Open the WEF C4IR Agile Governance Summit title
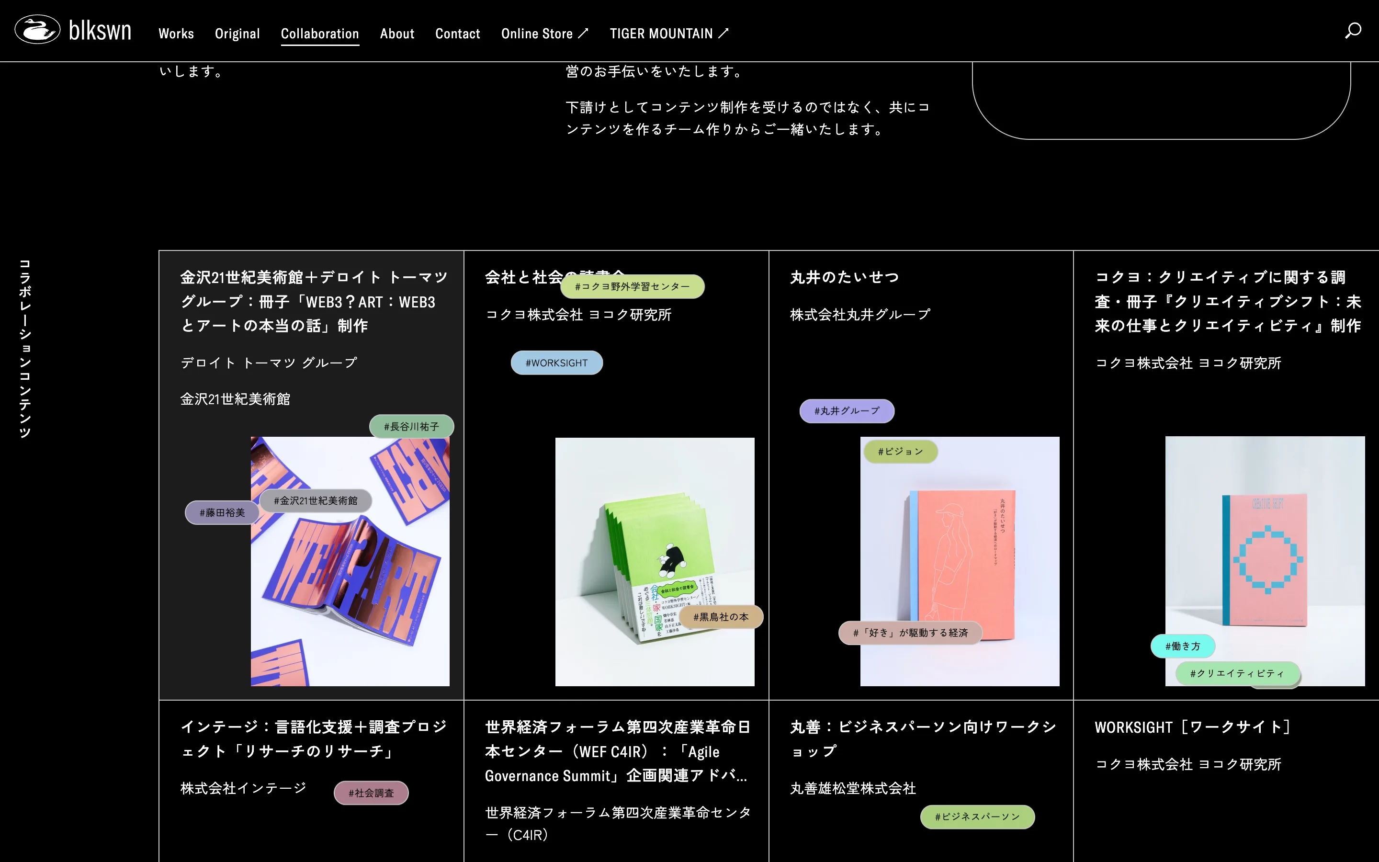The height and width of the screenshot is (862, 1379). (618, 751)
